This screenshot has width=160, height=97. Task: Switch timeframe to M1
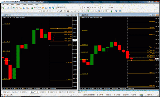point(84,8)
